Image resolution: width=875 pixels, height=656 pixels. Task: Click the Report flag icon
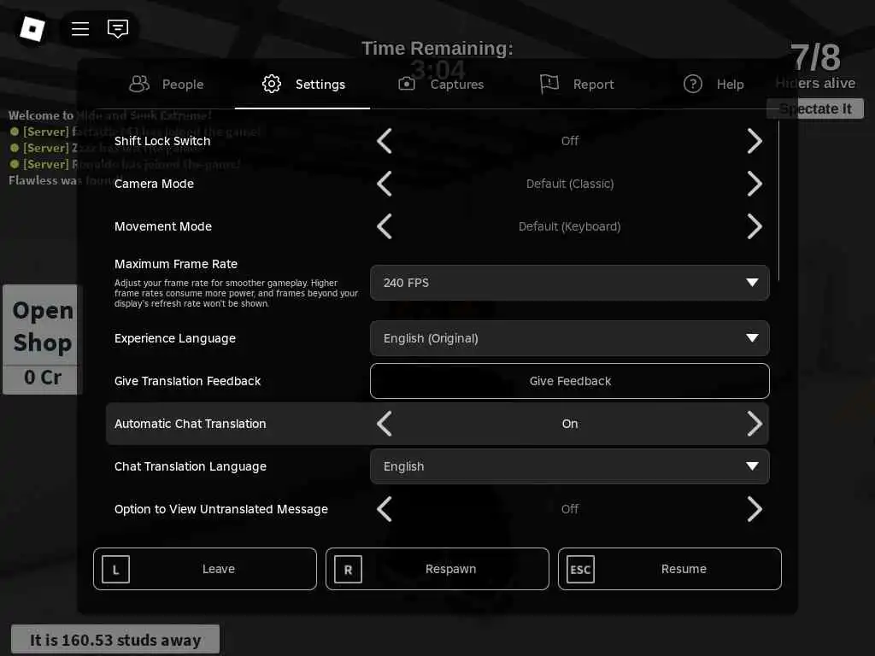pos(549,85)
